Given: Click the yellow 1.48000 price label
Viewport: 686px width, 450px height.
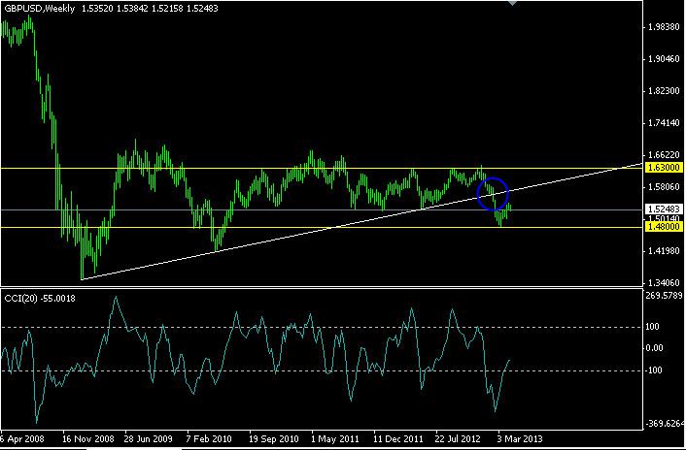Looking at the screenshot, I should click(664, 227).
